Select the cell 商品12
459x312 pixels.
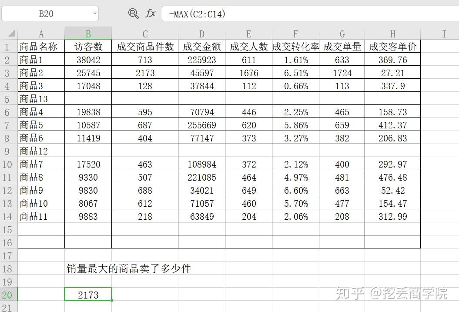tap(41, 151)
